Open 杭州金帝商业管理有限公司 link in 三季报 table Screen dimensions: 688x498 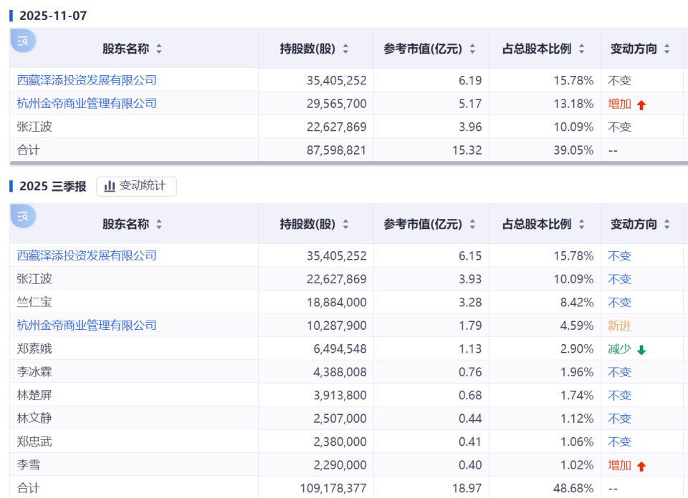[x=87, y=326]
